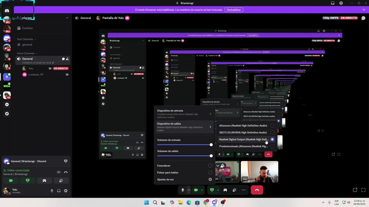Invite people to General voice channel
Screen dimensions: 369x207
pos(67,59)
